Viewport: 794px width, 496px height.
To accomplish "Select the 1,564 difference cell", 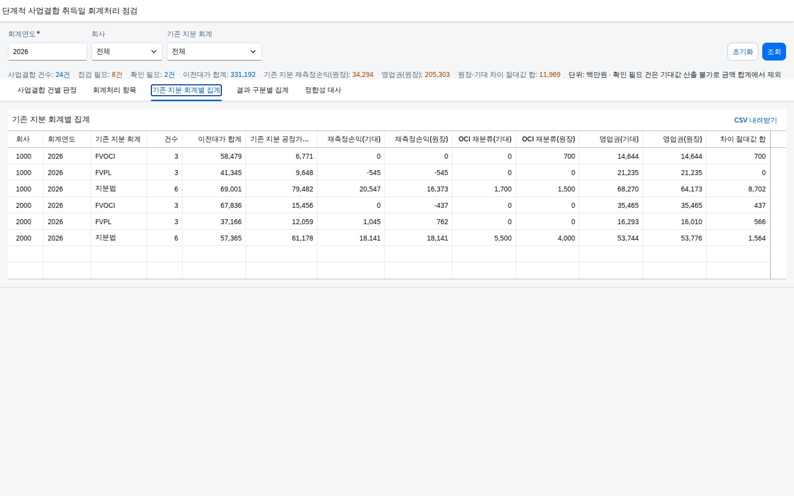I will 738,238.
